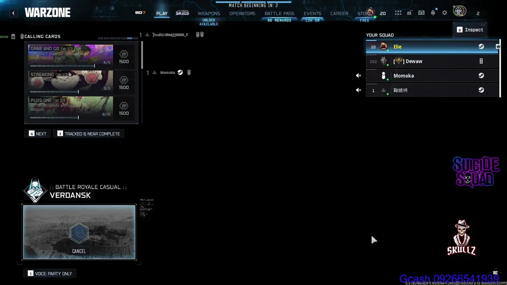Cancel matchmaking for Verdansk
The width and height of the screenshot is (507, 285).
tap(79, 251)
